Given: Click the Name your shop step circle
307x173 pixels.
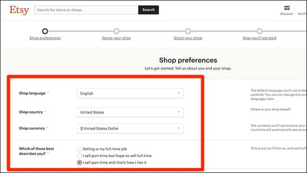Looking at the screenshot, I should pos(116,31).
